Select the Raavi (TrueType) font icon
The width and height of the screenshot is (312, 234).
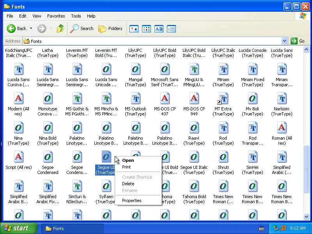pyautogui.click(x=194, y=128)
